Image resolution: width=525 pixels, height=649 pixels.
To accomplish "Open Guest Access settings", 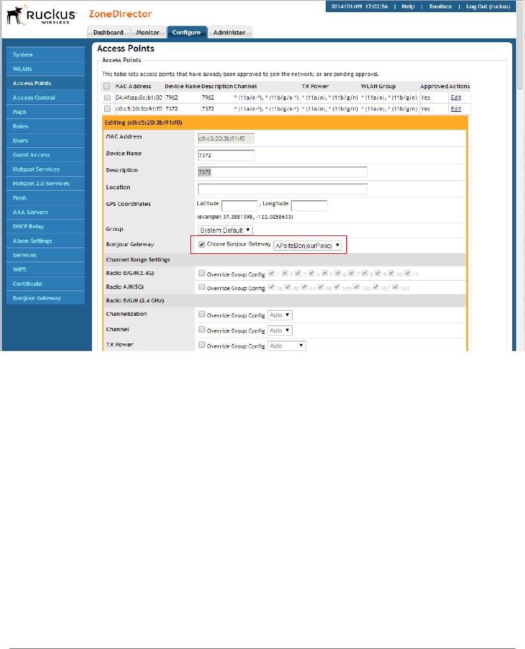I will tap(45, 155).
